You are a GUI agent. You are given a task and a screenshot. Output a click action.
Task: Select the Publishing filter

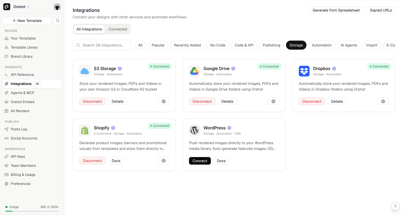pyautogui.click(x=271, y=45)
